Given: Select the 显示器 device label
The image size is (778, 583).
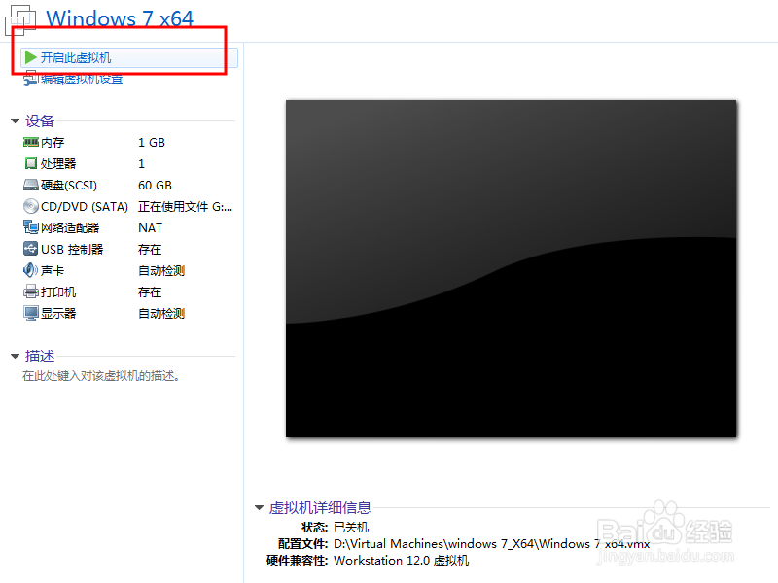Looking at the screenshot, I should click(58, 313).
